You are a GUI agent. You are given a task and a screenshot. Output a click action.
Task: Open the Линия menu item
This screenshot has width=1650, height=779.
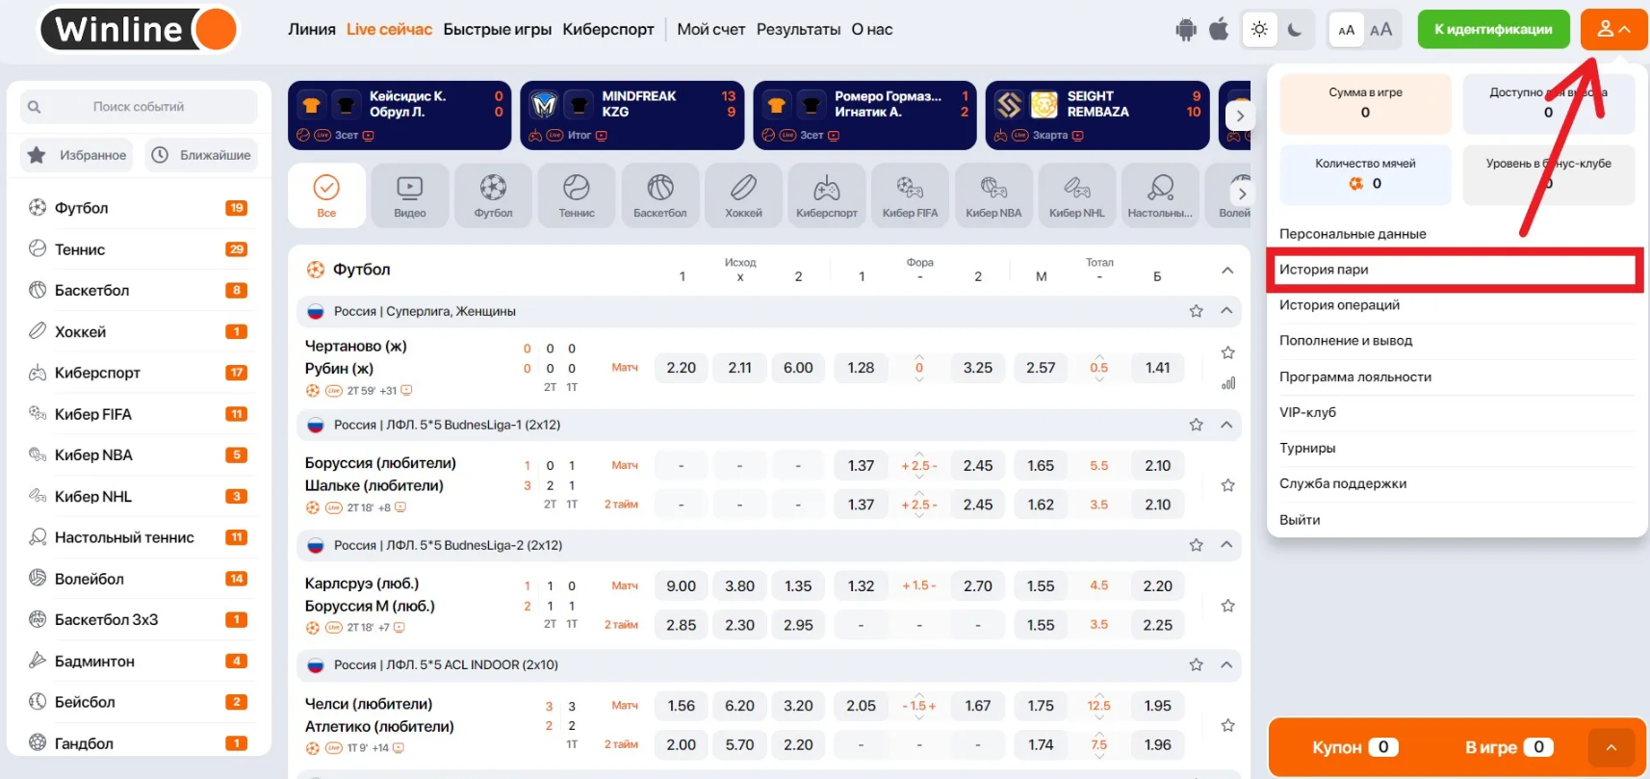click(x=312, y=30)
